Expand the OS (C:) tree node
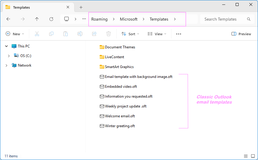 [9, 56]
